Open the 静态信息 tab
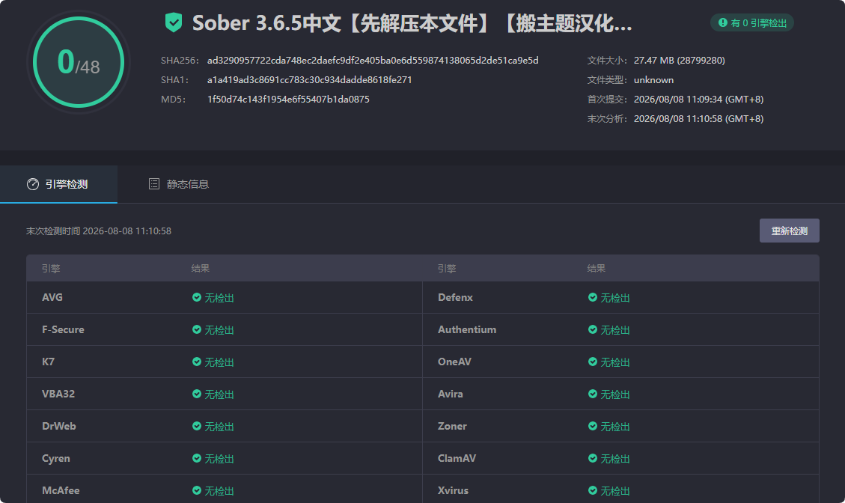845x503 pixels. pos(178,184)
